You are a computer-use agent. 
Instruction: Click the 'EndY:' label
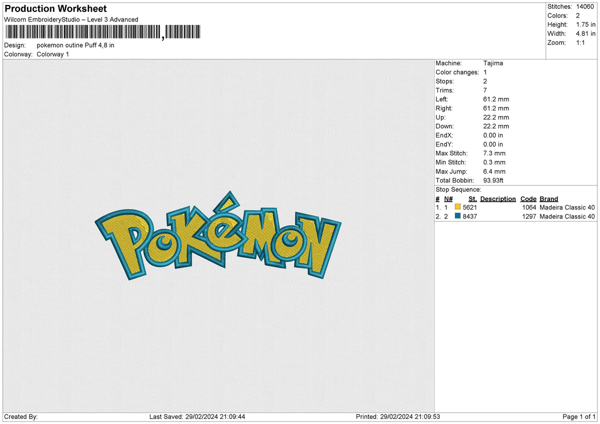point(445,144)
